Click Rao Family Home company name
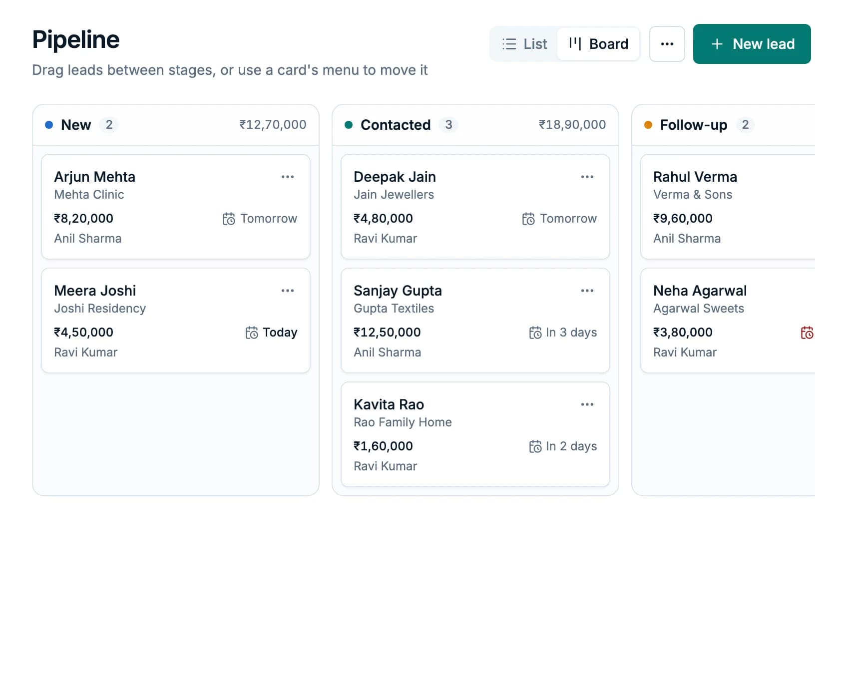This screenshot has width=843, height=695. pyautogui.click(x=403, y=422)
